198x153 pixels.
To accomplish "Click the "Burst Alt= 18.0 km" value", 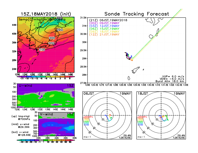I will point(170,81).
